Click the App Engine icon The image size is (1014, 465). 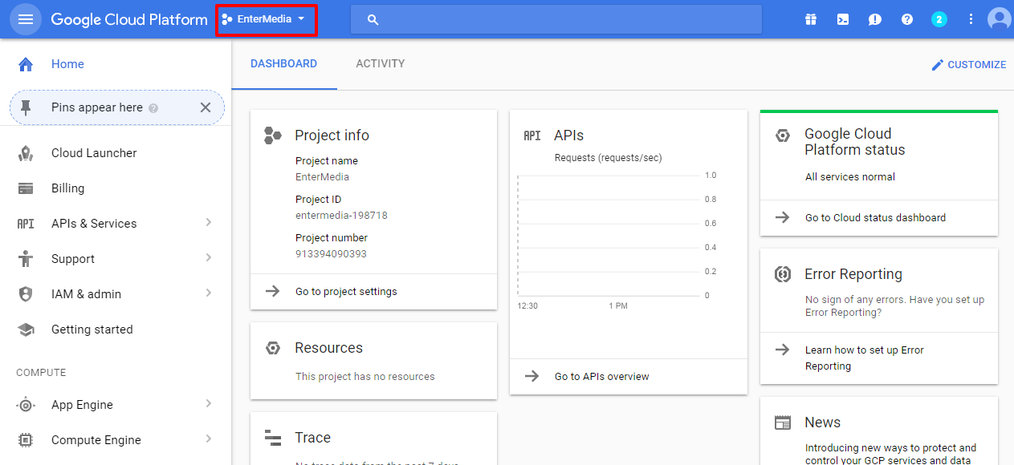(x=26, y=405)
